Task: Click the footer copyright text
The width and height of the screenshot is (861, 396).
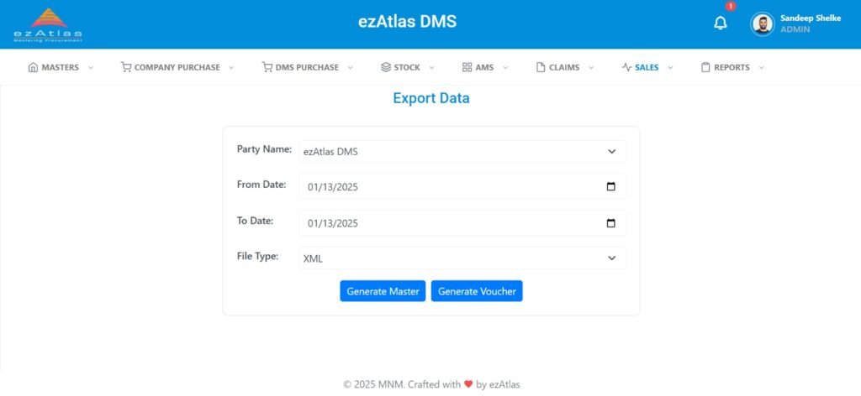Action: [x=431, y=384]
